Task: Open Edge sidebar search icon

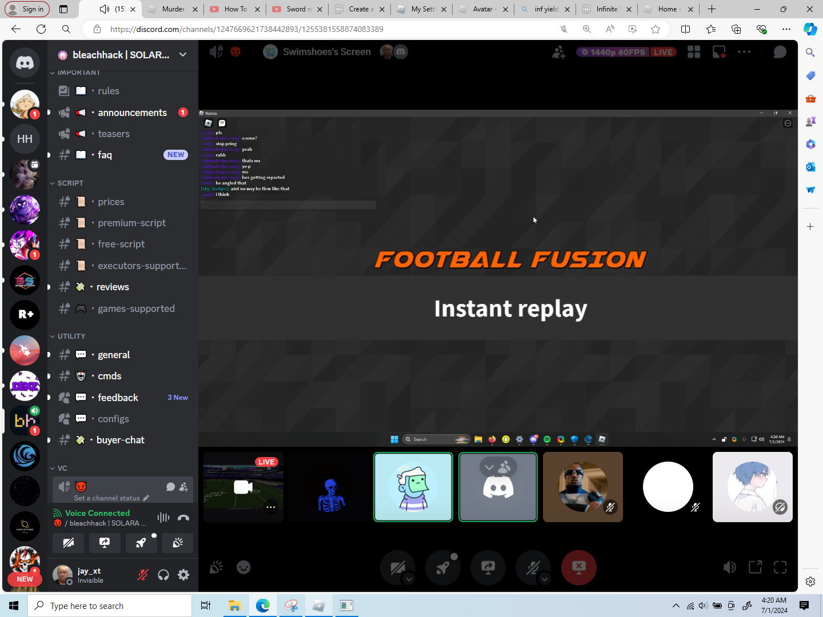Action: coord(810,53)
